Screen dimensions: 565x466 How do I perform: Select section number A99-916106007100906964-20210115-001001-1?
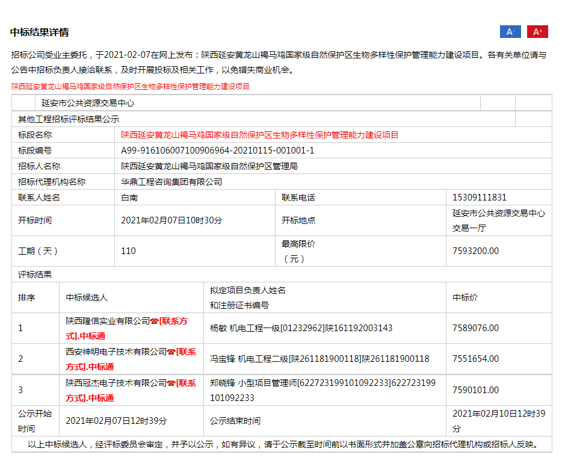point(217,151)
